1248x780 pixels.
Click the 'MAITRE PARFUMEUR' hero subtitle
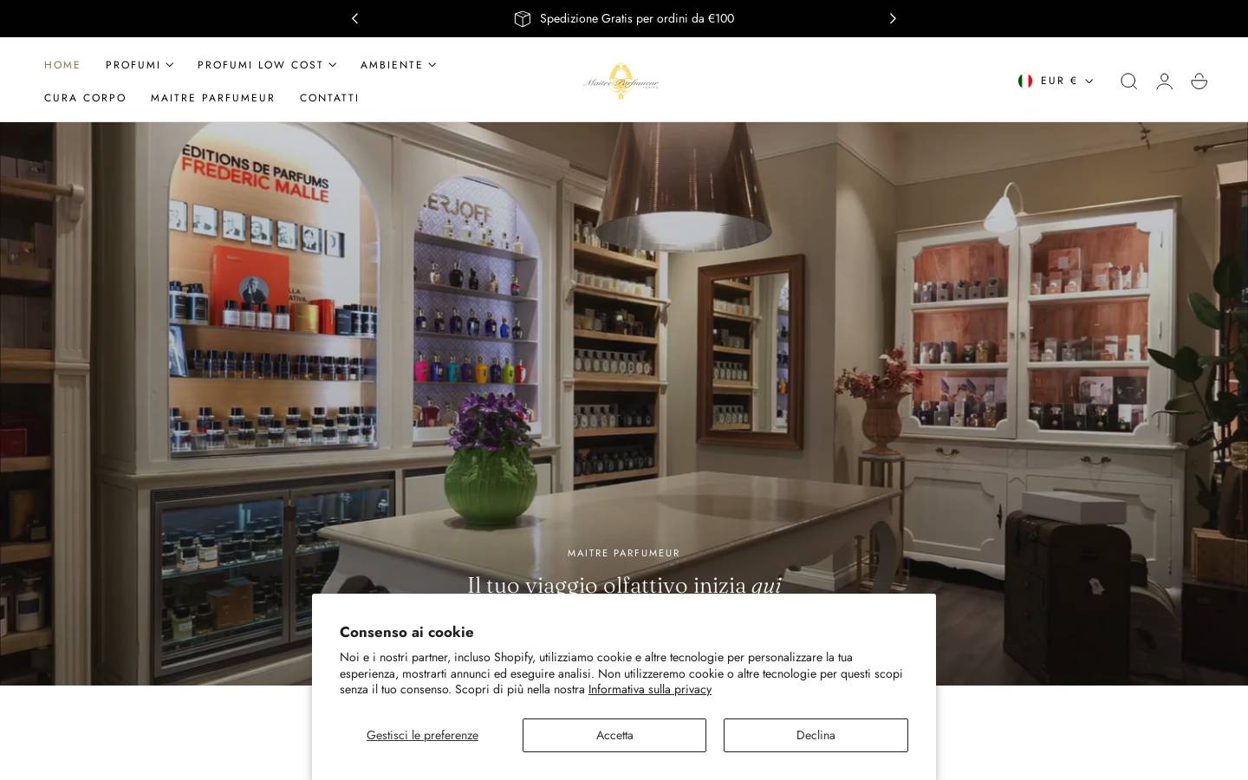point(624,553)
